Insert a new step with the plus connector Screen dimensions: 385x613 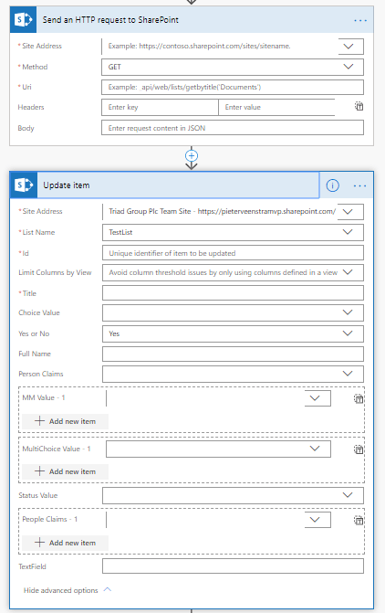pos(192,156)
